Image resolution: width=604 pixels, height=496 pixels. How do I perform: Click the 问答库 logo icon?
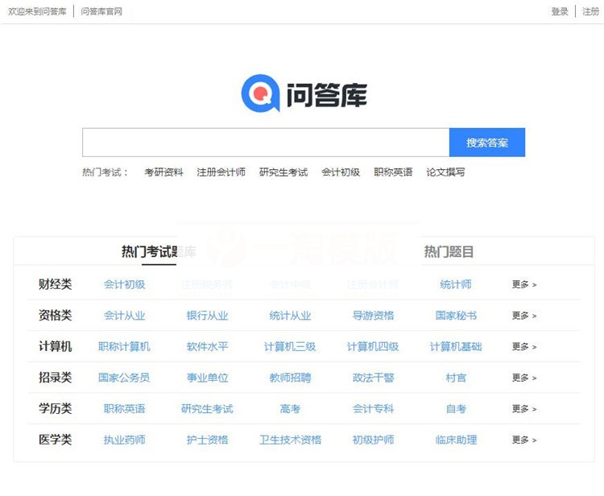click(260, 94)
